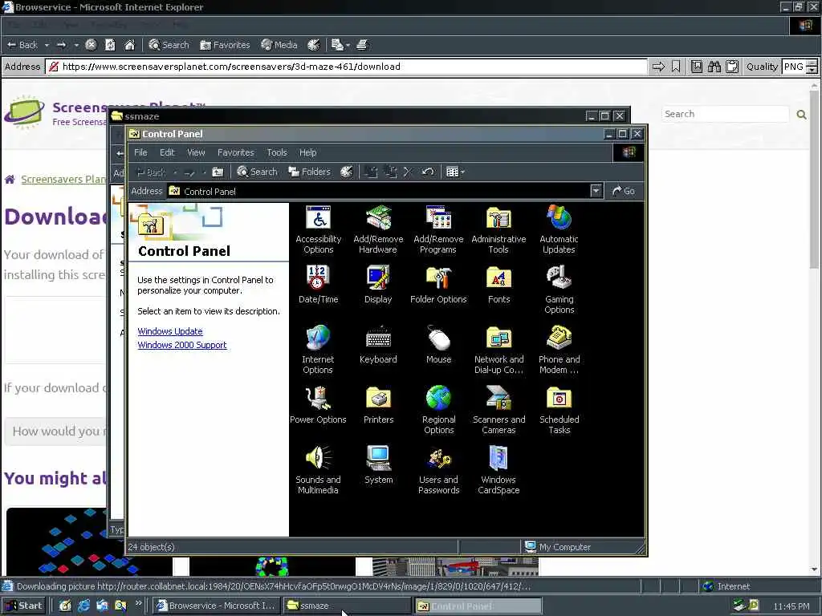Click the Browservice URL address field
The image size is (822, 616).
tap(347, 67)
